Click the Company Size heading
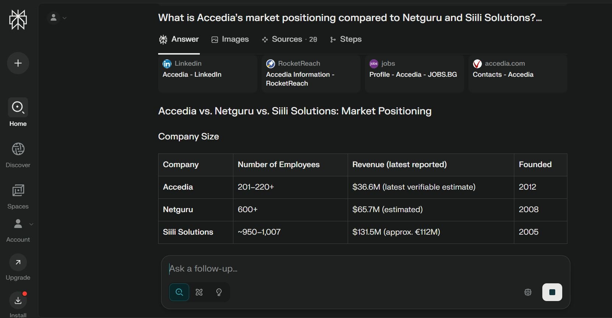Screen dimensions: 612x318 [x=188, y=136]
